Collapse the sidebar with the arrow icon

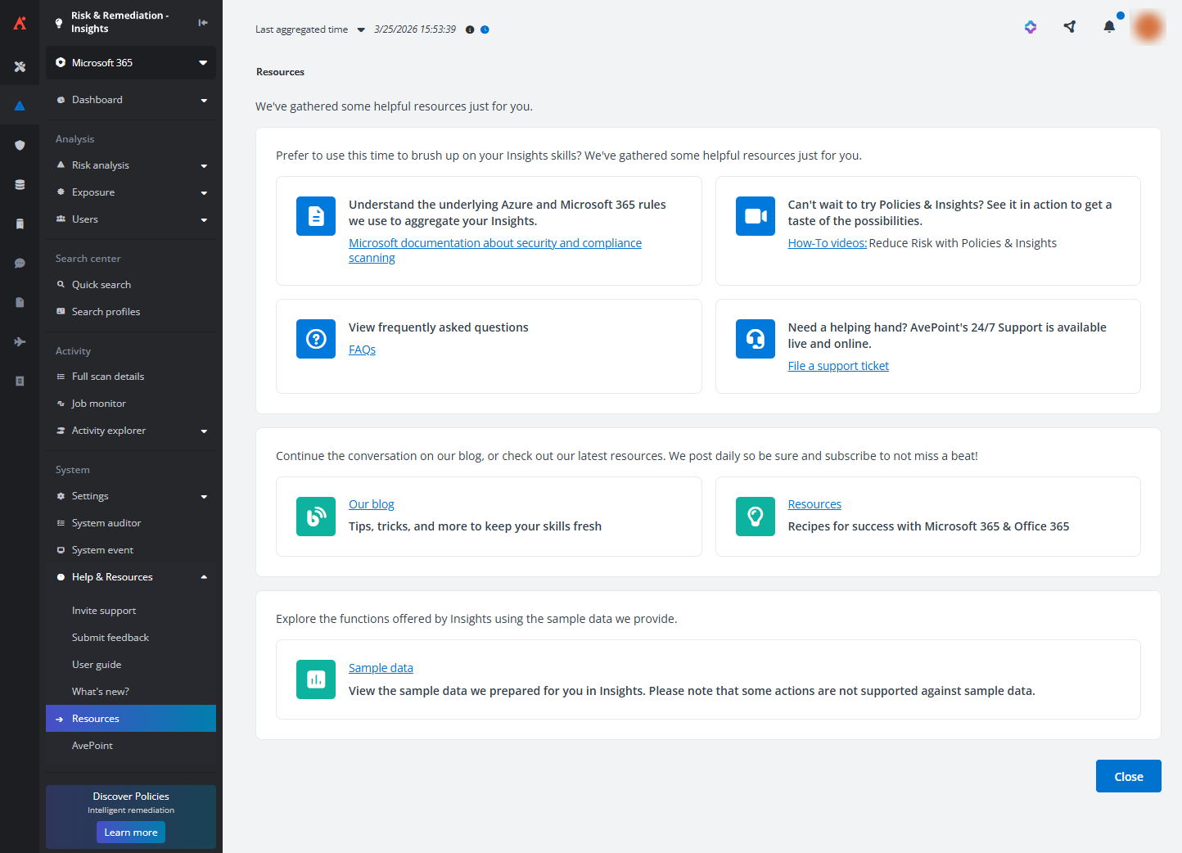coord(203,22)
